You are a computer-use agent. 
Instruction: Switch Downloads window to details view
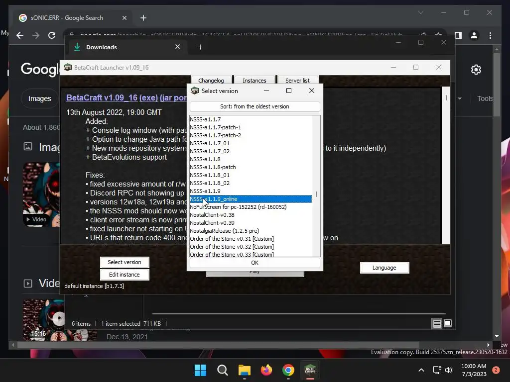click(437, 323)
